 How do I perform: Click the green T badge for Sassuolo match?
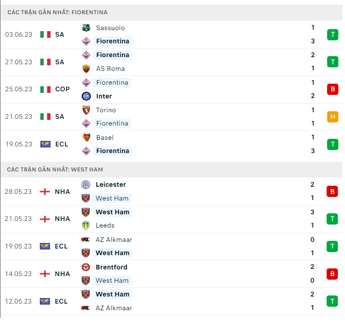[x=333, y=35]
